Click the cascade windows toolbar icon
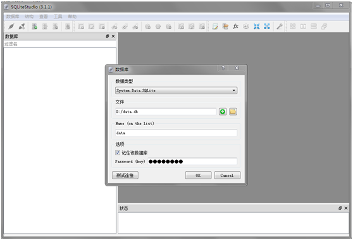Image resolution: width=353 pixels, height=240 pixels. coord(324,27)
